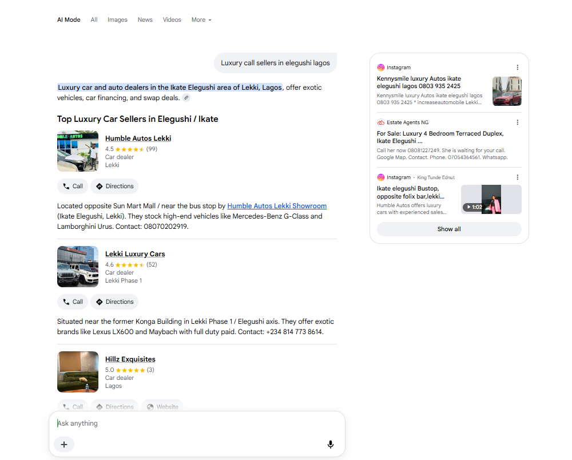Open options for Kennysmile Instagram result
Screen dimensions: 572x460
517,68
